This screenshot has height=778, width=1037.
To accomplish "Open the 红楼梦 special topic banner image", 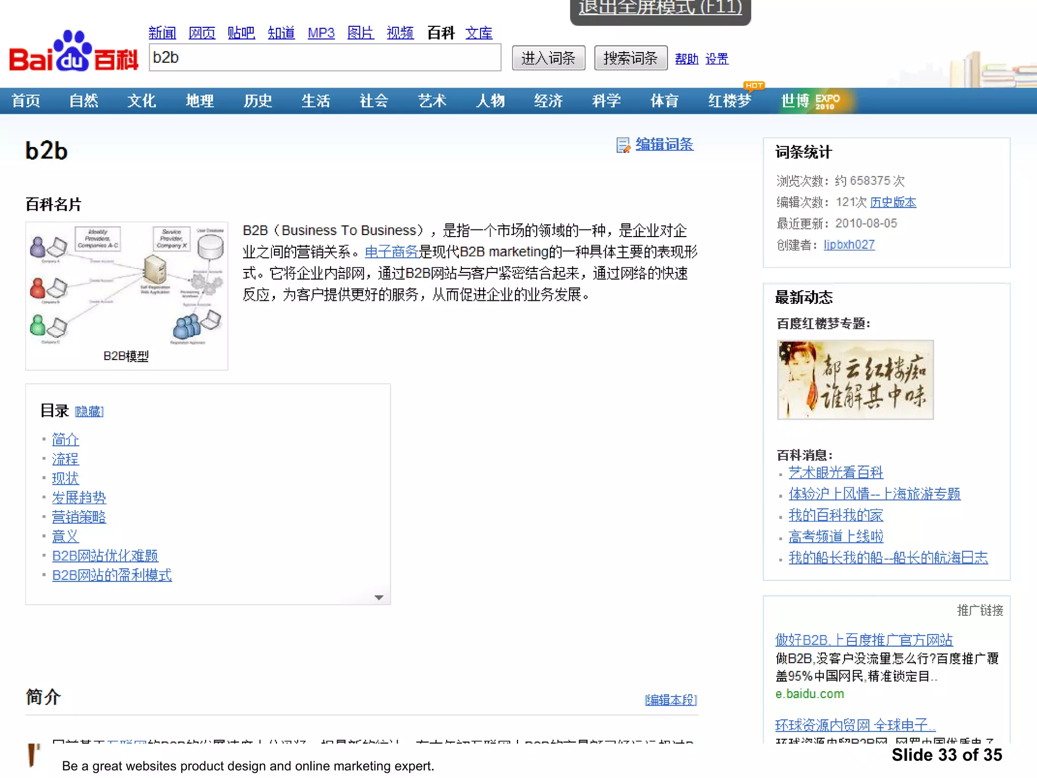I will (x=855, y=380).
